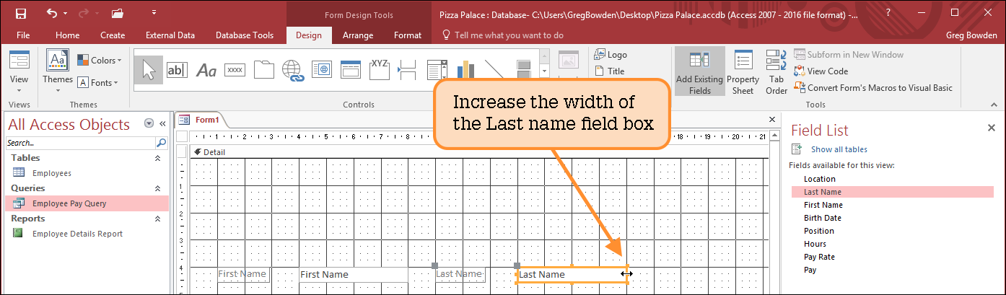1006x295 pixels.
Task: Open the Property Sheet
Action: 743,71
